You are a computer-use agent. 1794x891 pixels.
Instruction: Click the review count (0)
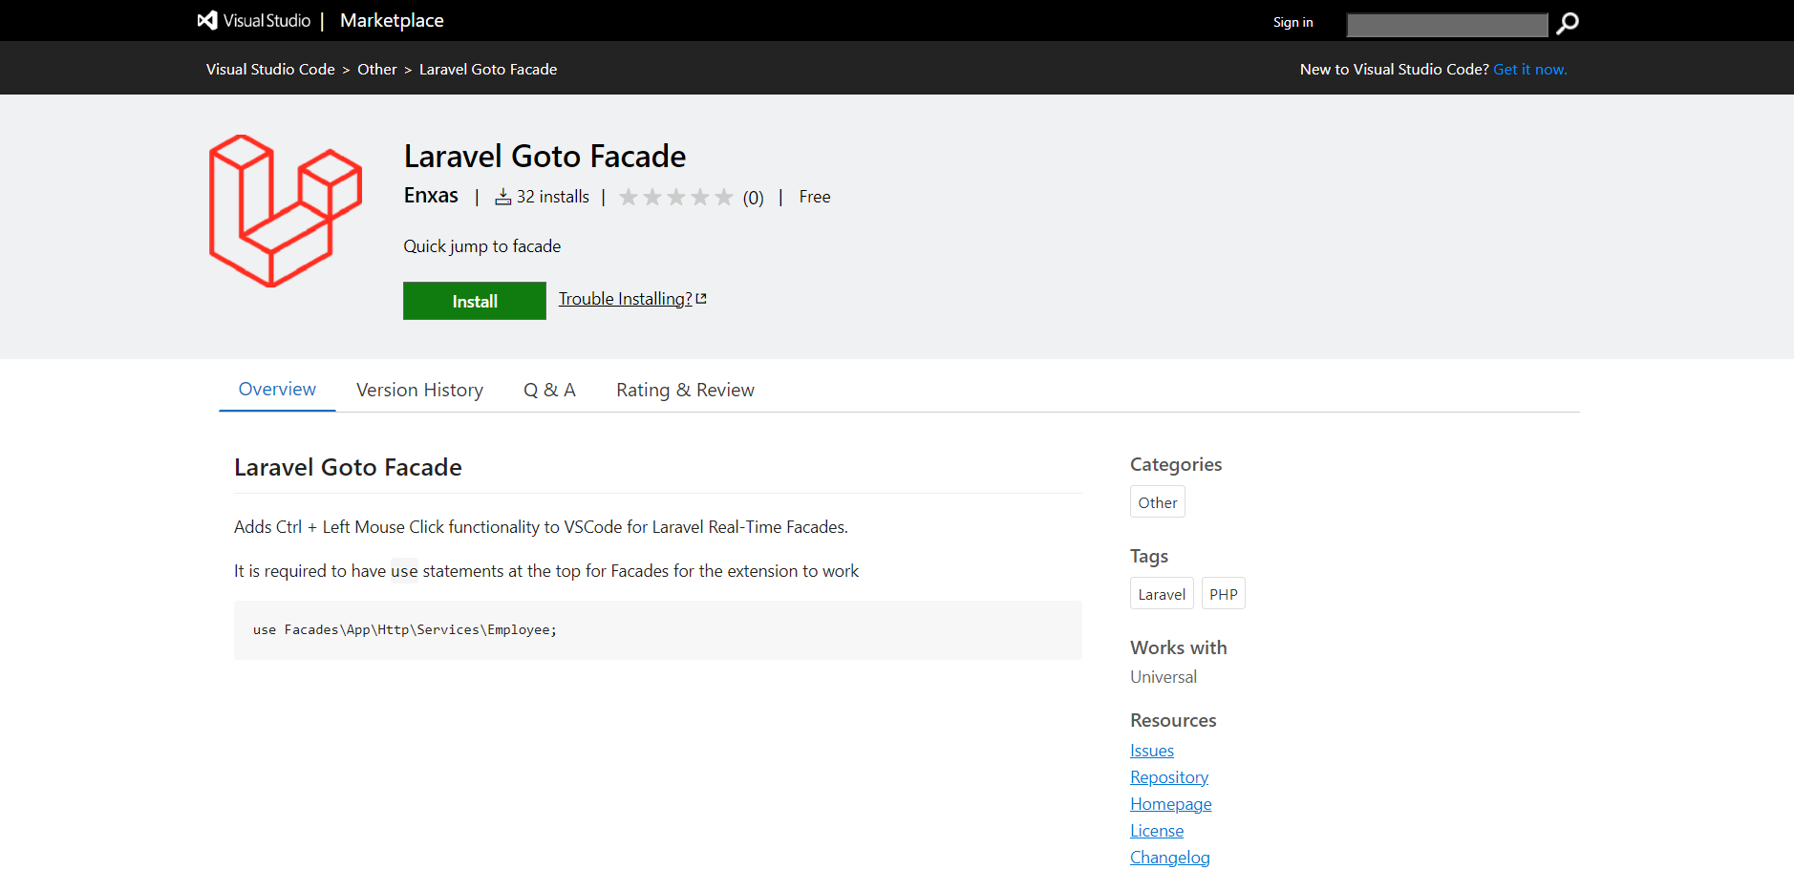pos(754,198)
